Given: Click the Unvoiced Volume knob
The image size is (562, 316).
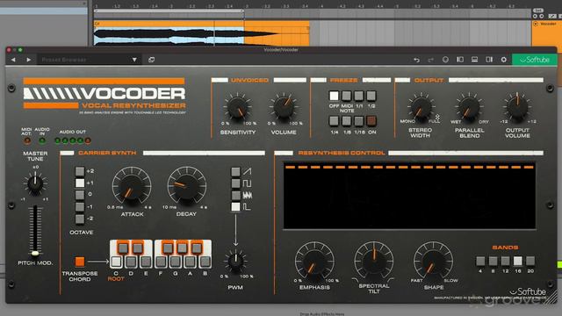Looking at the screenshot, I should pos(284,108).
